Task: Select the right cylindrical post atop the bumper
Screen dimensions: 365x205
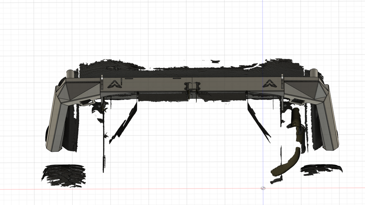Action: [x=313, y=73]
